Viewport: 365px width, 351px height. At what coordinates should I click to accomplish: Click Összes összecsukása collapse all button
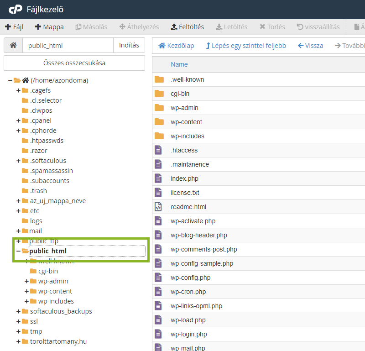coord(74,63)
